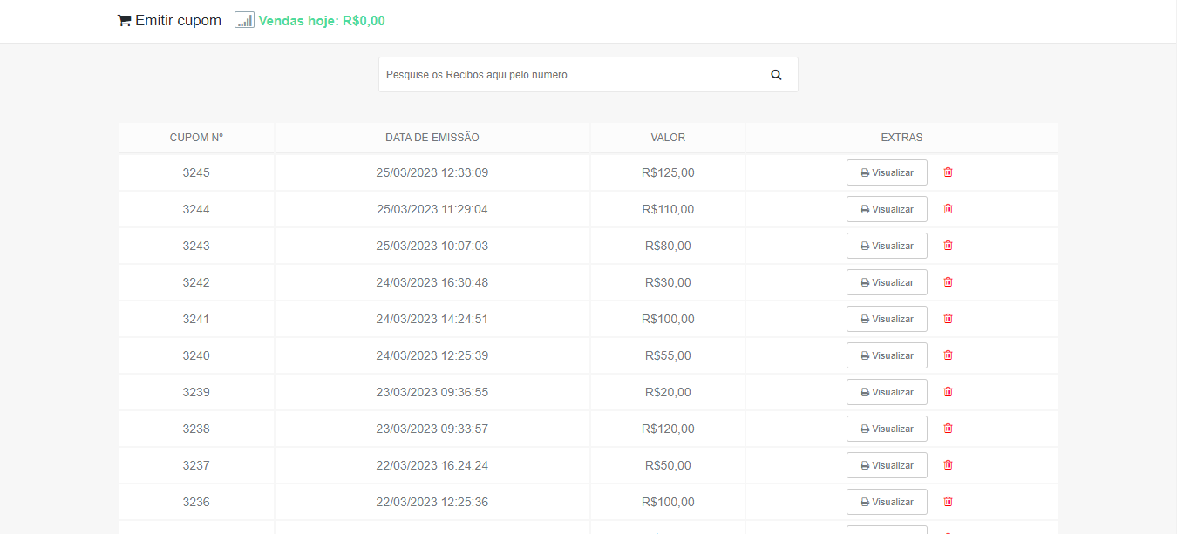Delete coupon 3241 via trash icon
This screenshot has width=1177, height=534.
click(948, 319)
